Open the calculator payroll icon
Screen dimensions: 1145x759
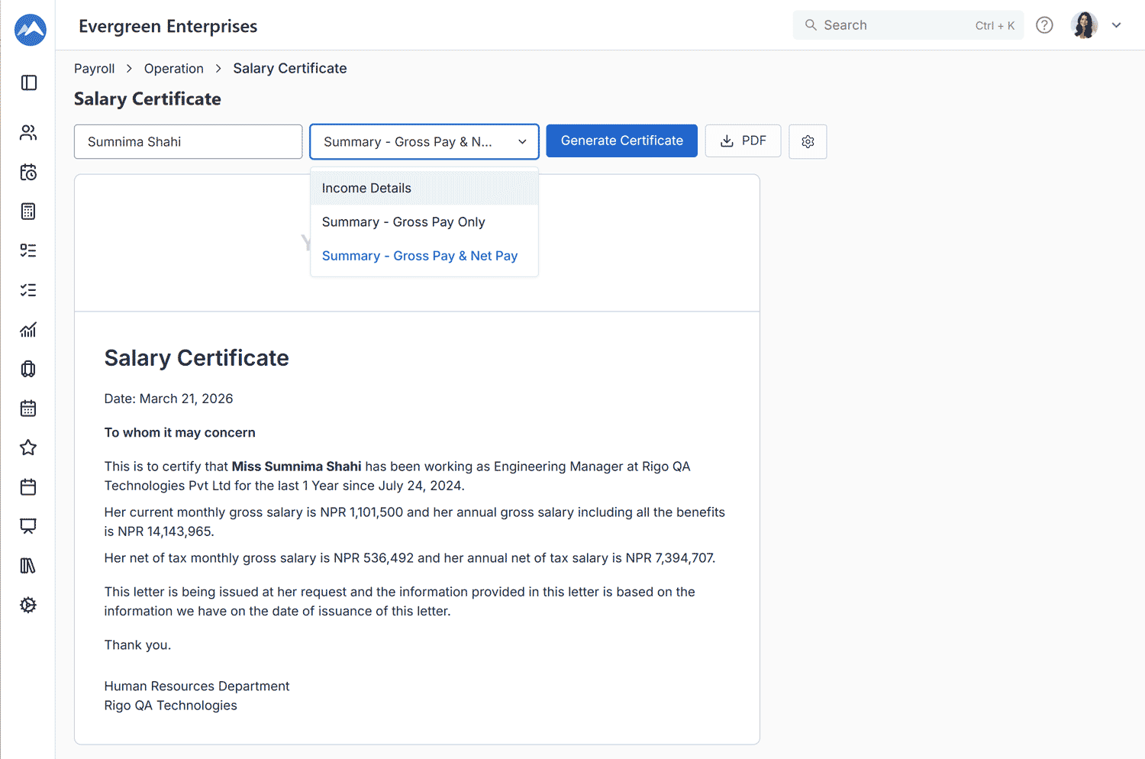tap(28, 212)
